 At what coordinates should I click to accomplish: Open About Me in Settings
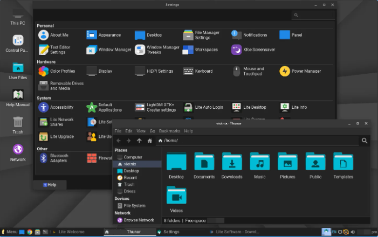click(53, 35)
